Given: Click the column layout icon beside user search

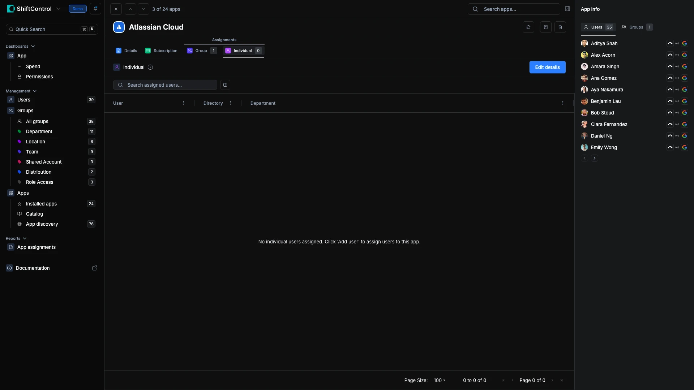Looking at the screenshot, I should 225,85.
